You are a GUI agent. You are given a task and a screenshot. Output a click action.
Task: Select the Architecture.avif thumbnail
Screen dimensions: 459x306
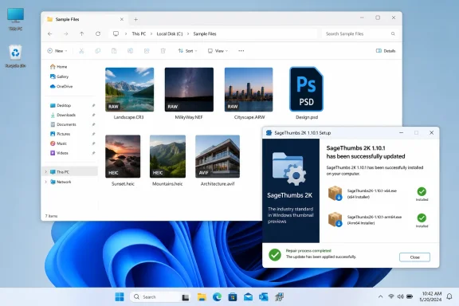(x=218, y=156)
